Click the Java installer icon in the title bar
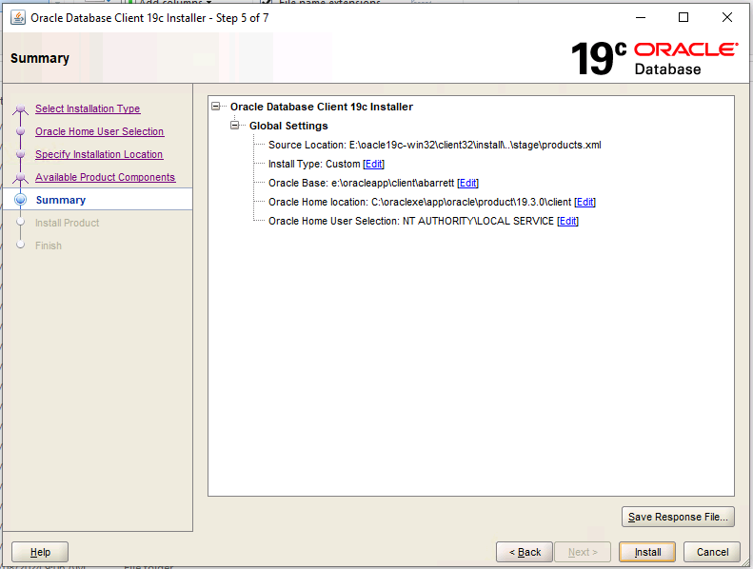The image size is (753, 569). point(18,18)
